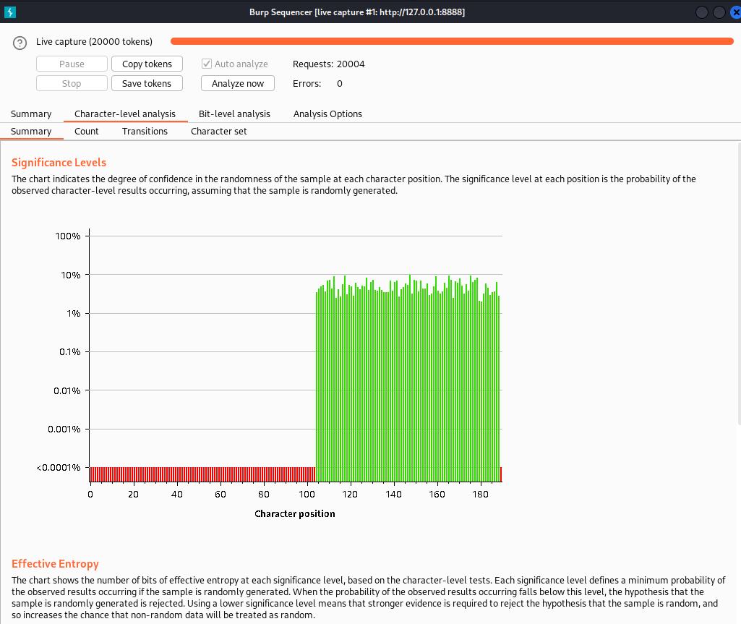Click the Stop button
The height and width of the screenshot is (624, 741).
tap(72, 83)
